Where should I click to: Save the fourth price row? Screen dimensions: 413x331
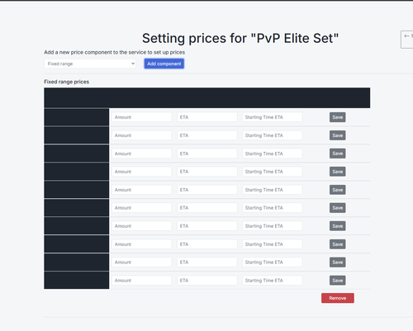(338, 172)
